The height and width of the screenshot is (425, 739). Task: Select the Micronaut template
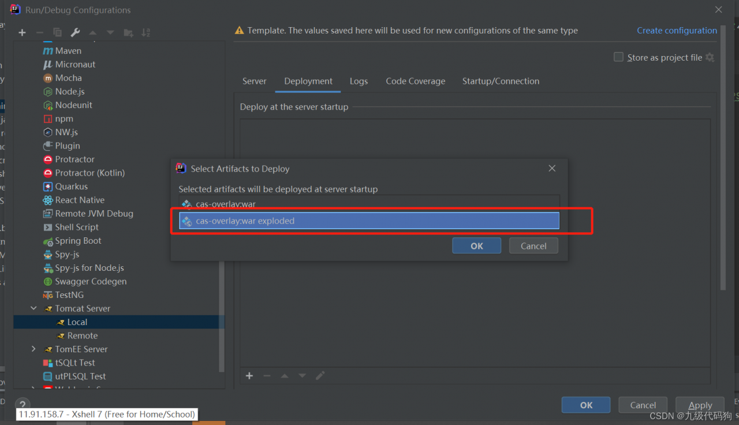click(75, 64)
